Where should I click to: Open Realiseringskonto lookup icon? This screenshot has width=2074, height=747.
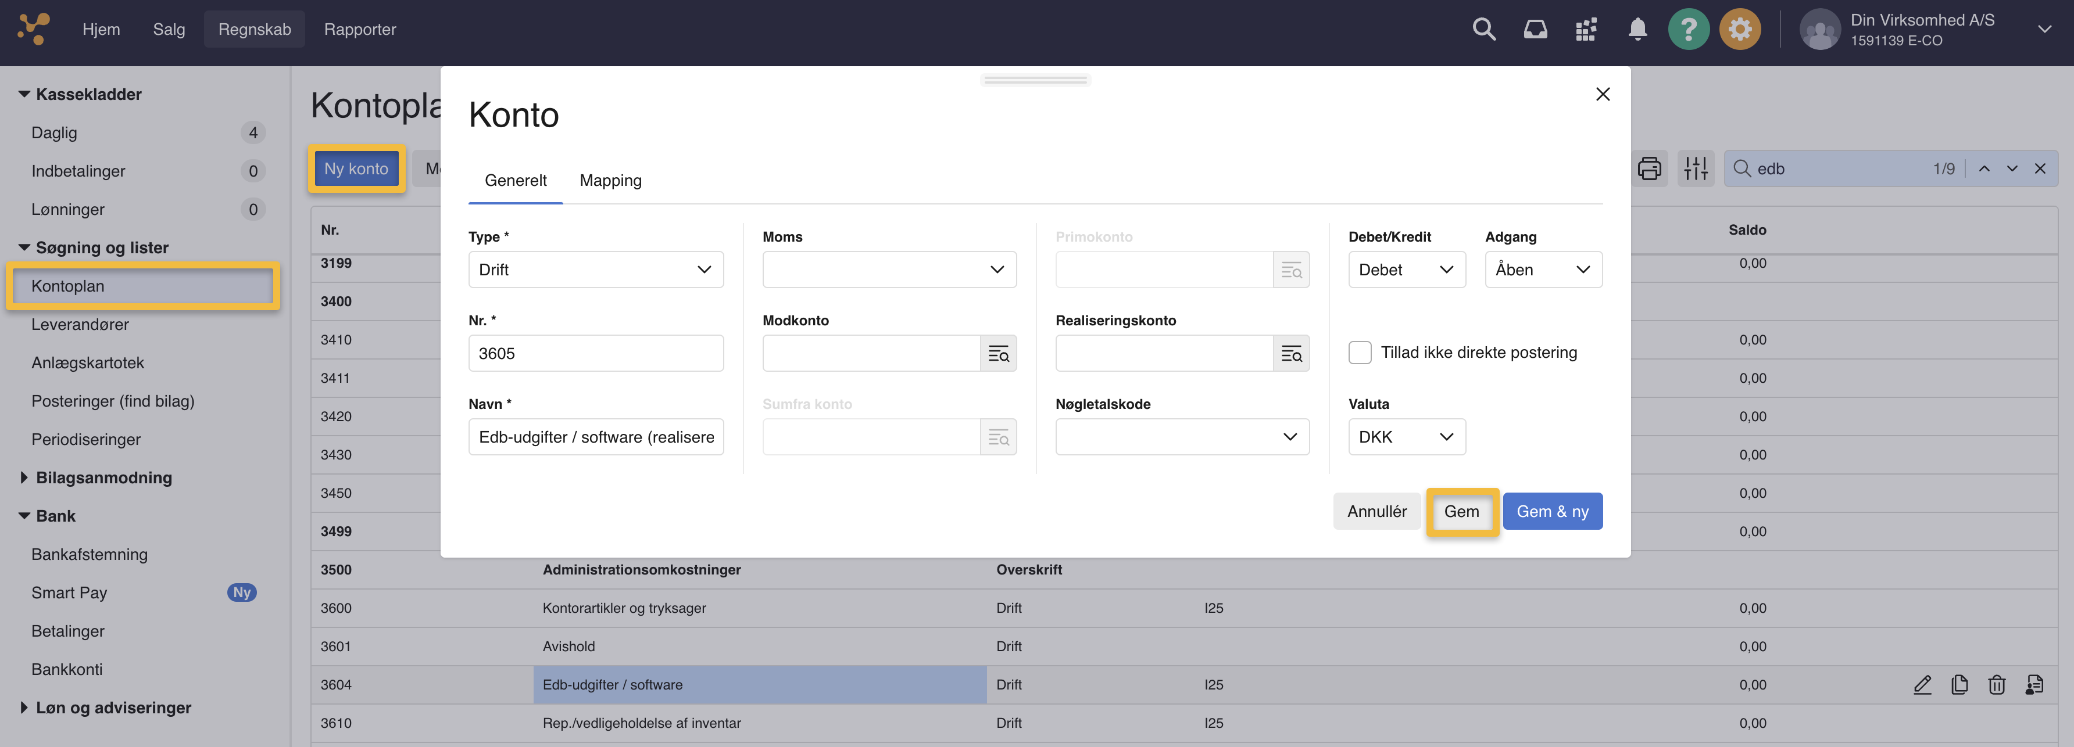point(1290,353)
